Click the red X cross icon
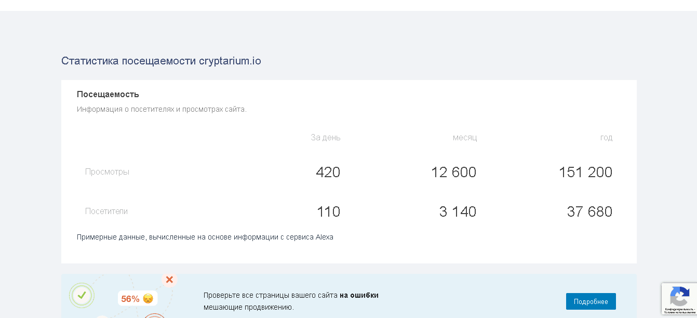Screen dimensions: 697x318 point(169,280)
